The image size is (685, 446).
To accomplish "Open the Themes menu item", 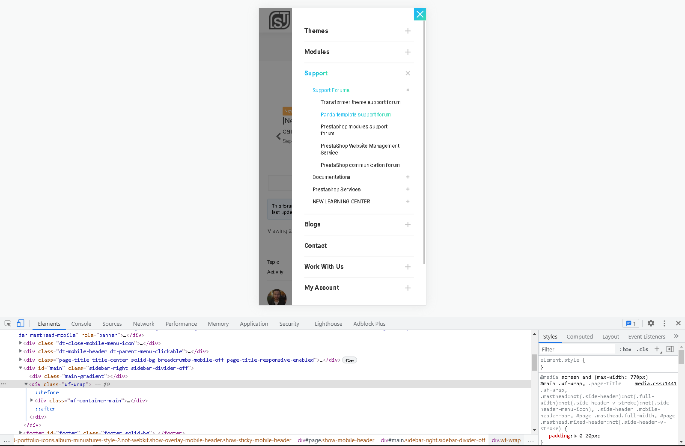I will (316, 31).
